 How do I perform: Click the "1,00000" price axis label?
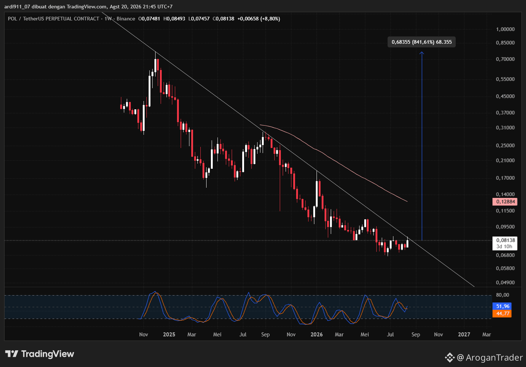coord(505,29)
